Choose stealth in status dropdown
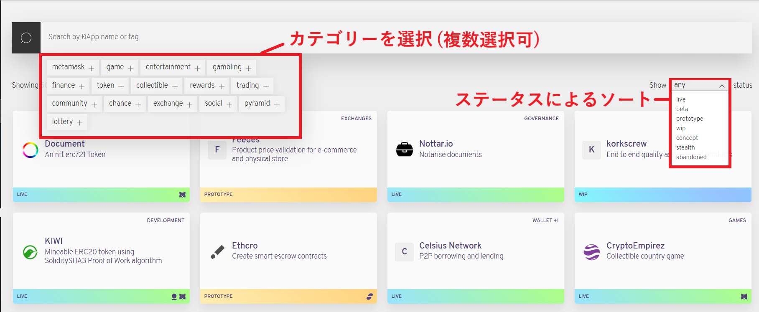This screenshot has height=312, width=759. 685,147
